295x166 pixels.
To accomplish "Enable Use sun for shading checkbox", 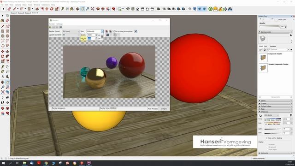I will tap(267, 138).
